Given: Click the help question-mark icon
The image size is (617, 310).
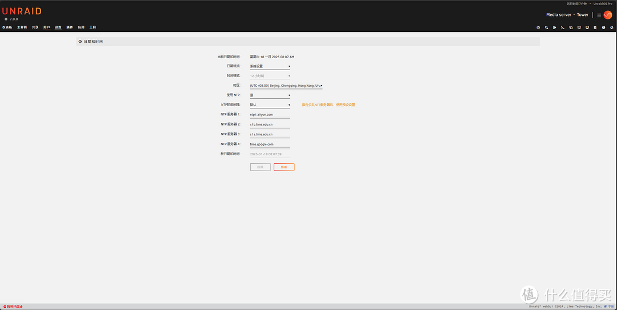Looking at the screenshot, I should (x=604, y=27).
